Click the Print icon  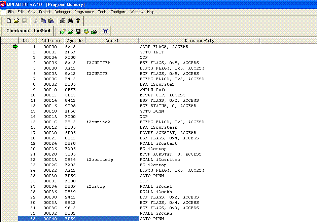[62, 21]
